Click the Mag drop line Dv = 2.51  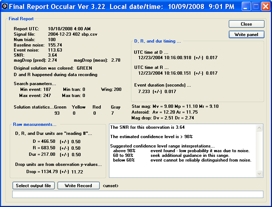click(x=163, y=118)
